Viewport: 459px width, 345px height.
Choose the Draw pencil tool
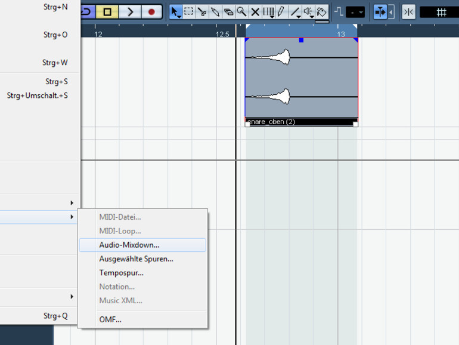coord(281,11)
